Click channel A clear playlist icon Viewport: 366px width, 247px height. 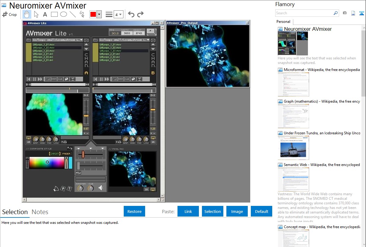pyautogui.click(x=86, y=40)
